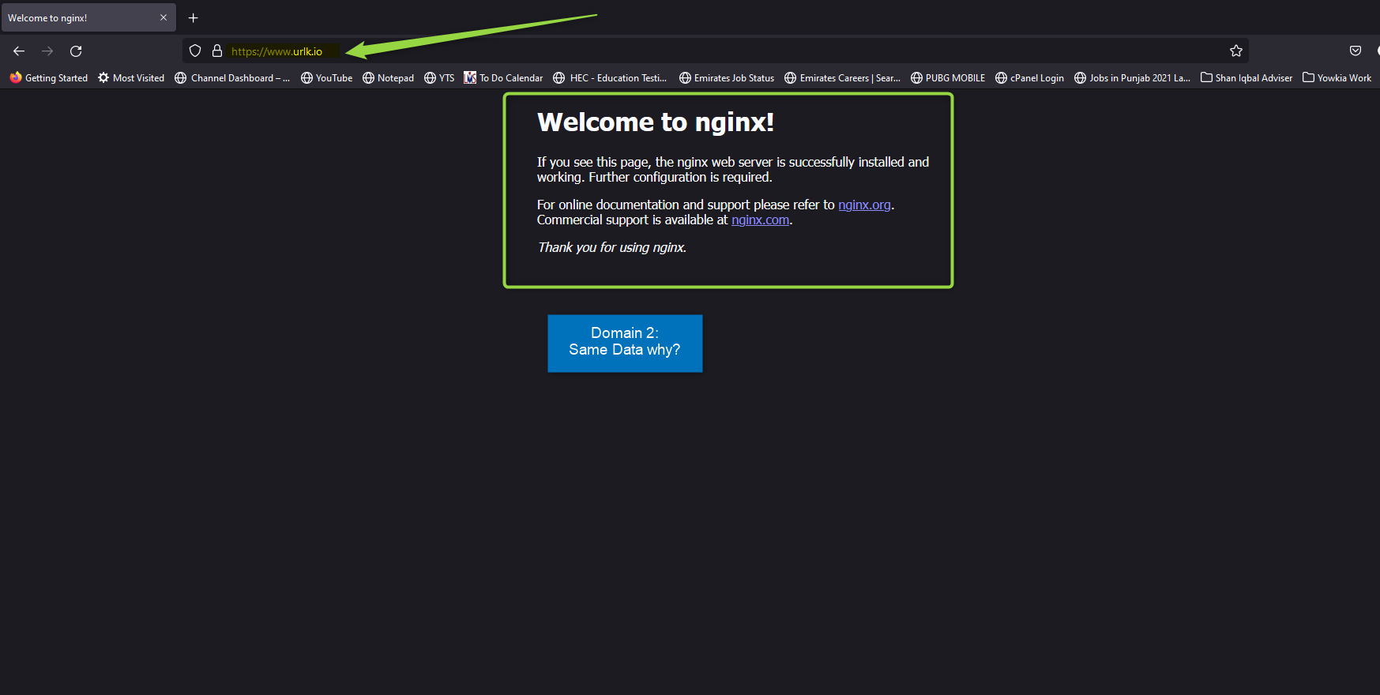
Task: Bookmark this page with star icon
Action: pyautogui.click(x=1236, y=51)
